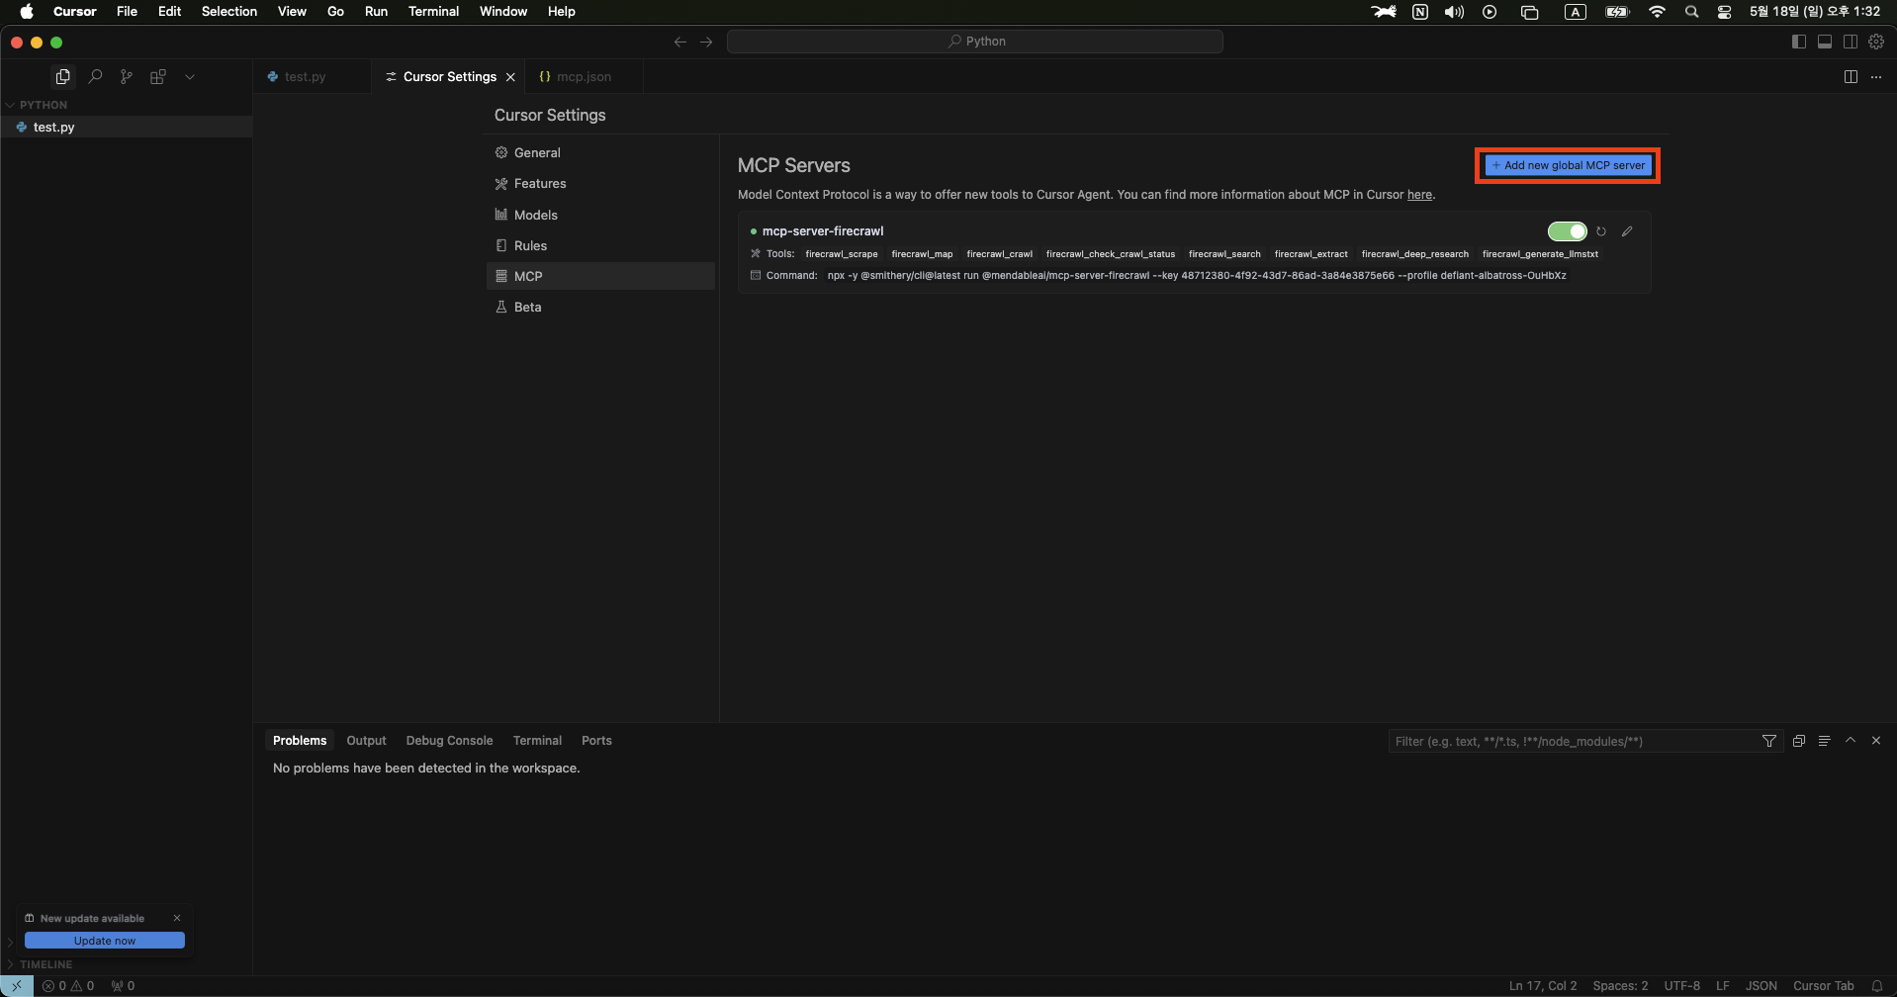The height and width of the screenshot is (997, 1897).
Task: Disable the mcp-server-firecrawl toggle
Action: coord(1567,231)
